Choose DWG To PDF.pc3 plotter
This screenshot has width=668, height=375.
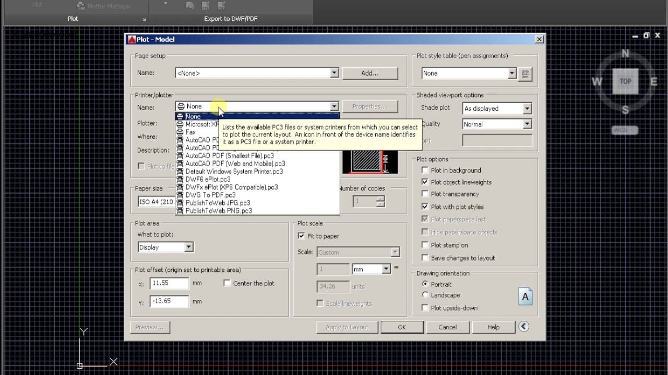coord(257,195)
